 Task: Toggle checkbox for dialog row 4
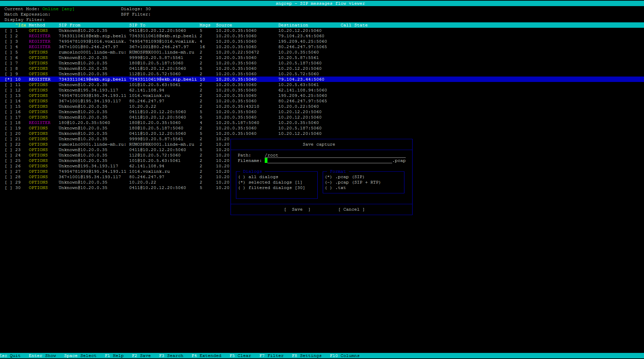(x=8, y=47)
